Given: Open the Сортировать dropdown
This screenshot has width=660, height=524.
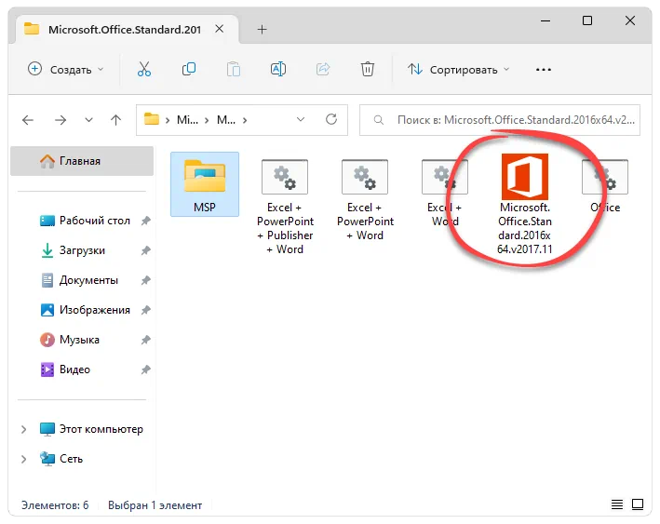Looking at the screenshot, I should point(459,69).
